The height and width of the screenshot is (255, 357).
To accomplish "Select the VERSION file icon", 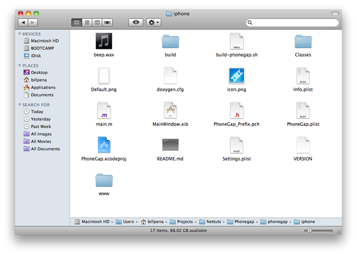I will click(x=303, y=145).
